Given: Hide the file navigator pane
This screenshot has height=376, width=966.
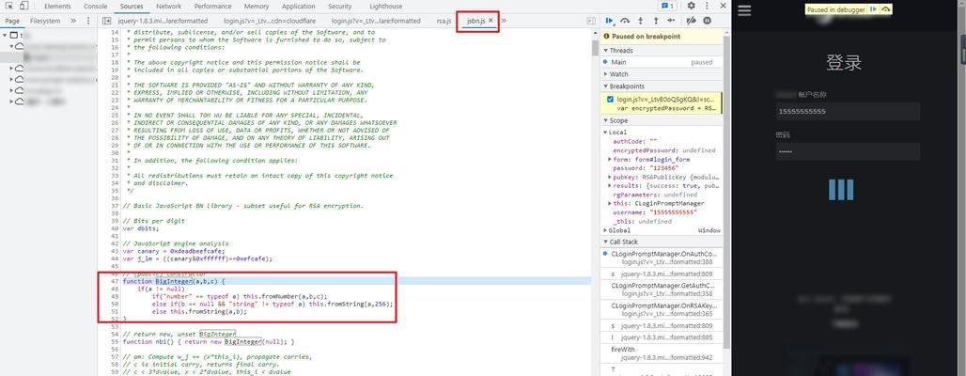Looking at the screenshot, I should (106, 21).
